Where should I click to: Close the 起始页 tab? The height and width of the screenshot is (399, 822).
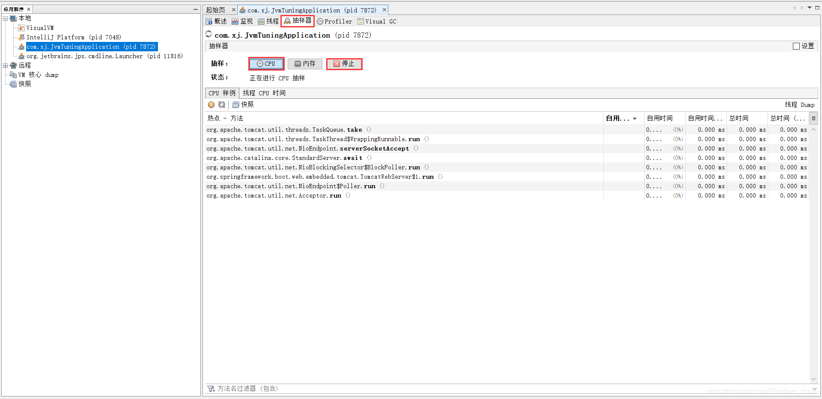(233, 10)
